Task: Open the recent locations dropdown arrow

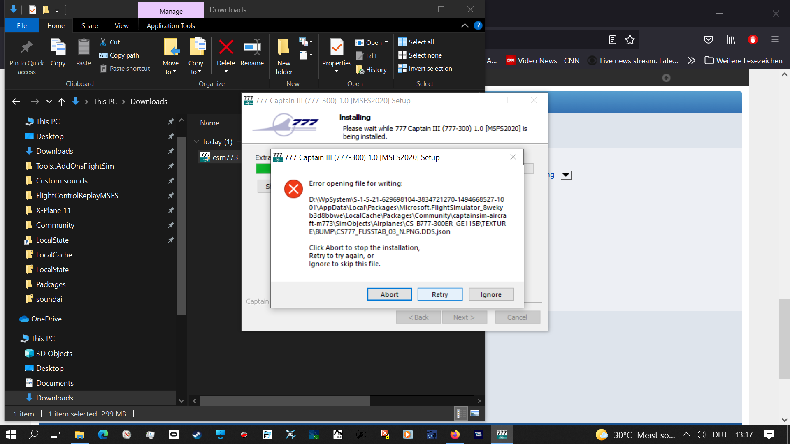Action: coord(49,102)
